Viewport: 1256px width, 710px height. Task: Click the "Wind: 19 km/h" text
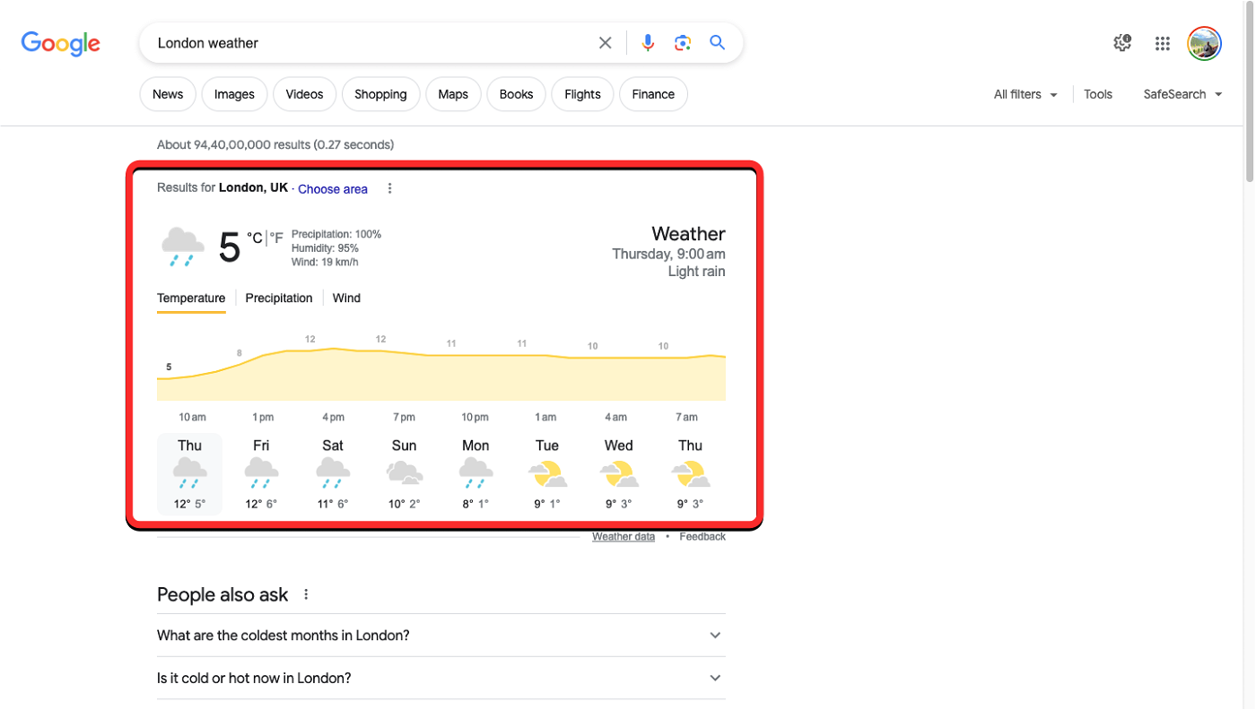tap(325, 263)
